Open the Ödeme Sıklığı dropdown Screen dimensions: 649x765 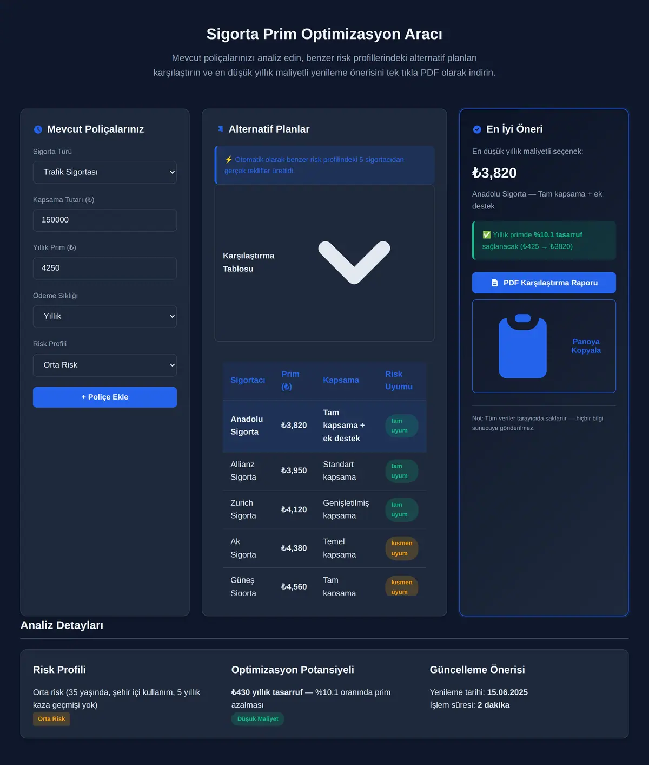[105, 316]
